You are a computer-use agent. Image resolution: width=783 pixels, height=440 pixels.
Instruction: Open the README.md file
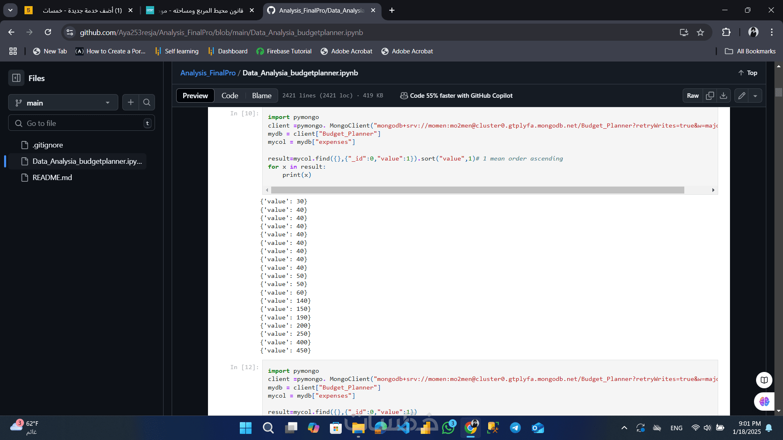52,177
